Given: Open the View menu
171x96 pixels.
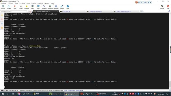Looking at the screenshot, I should pyautogui.click(x=16, y=4).
